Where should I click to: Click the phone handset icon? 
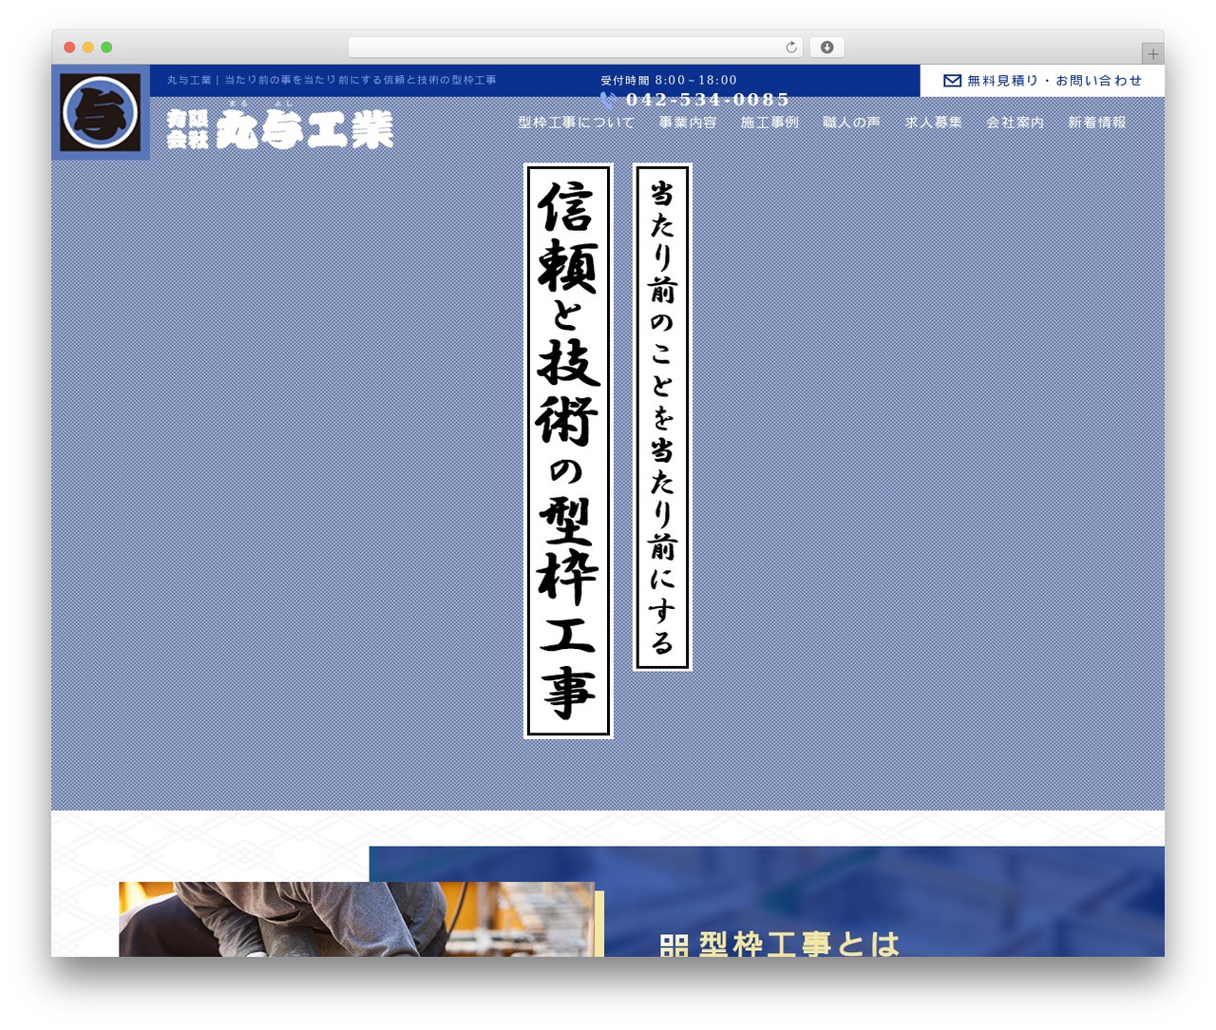[x=609, y=99]
